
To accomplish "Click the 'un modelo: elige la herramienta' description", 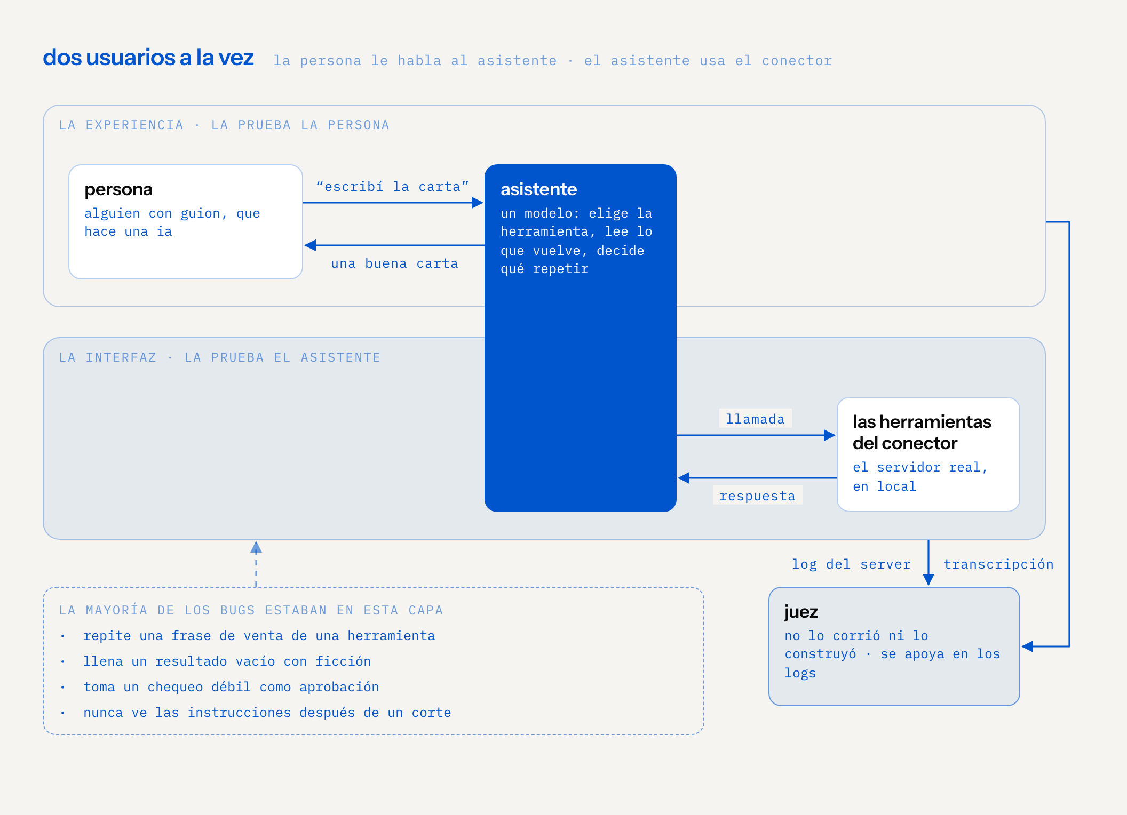I will (576, 241).
